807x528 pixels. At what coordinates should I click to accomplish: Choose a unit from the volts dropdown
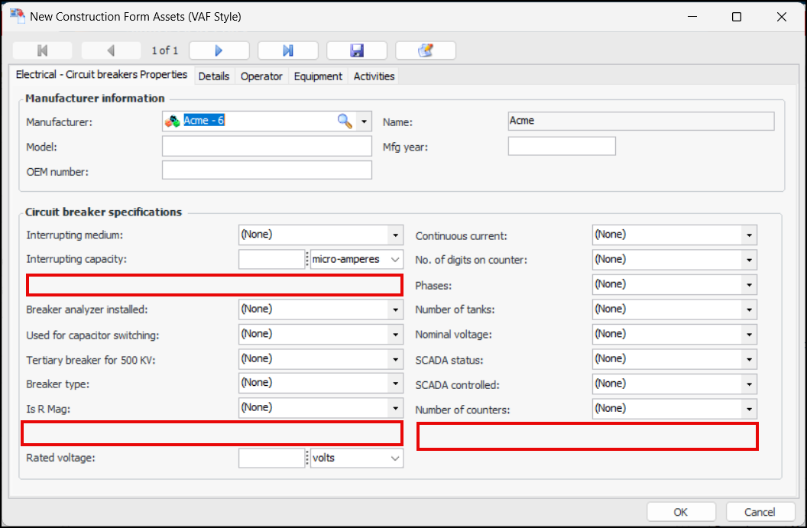pos(395,458)
